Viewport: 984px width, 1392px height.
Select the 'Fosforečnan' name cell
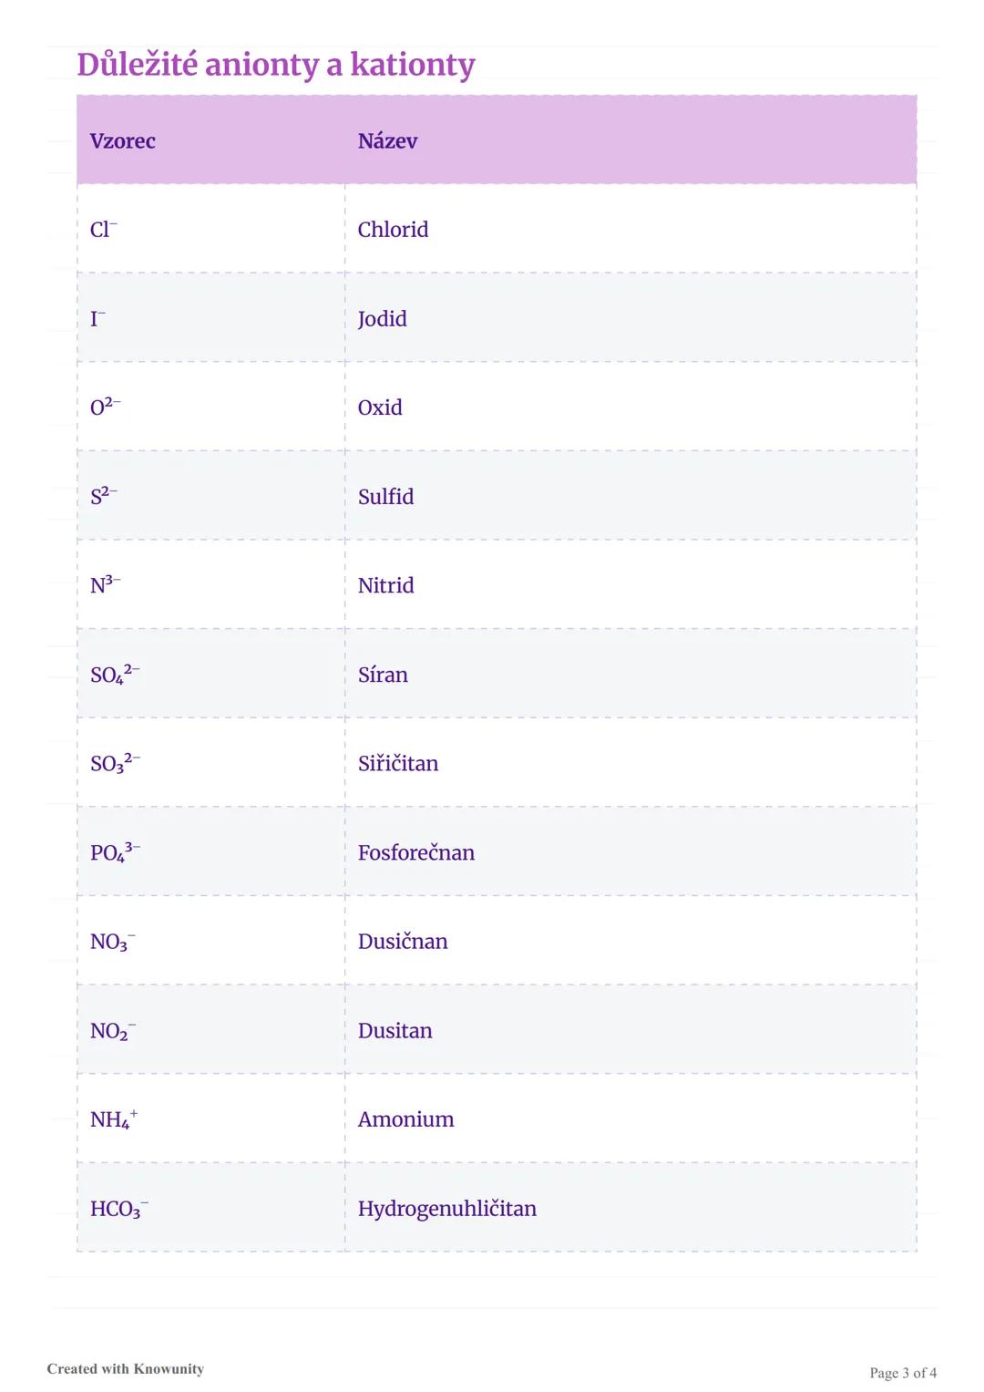pos(416,852)
